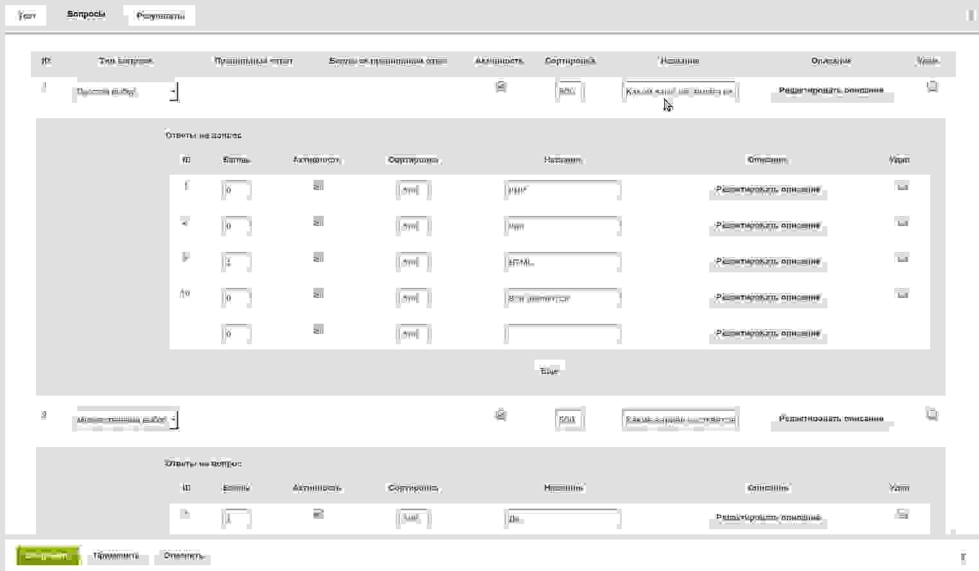979x571 pixels.
Task: Mark the Да answer for deletion
Action: coord(903,514)
